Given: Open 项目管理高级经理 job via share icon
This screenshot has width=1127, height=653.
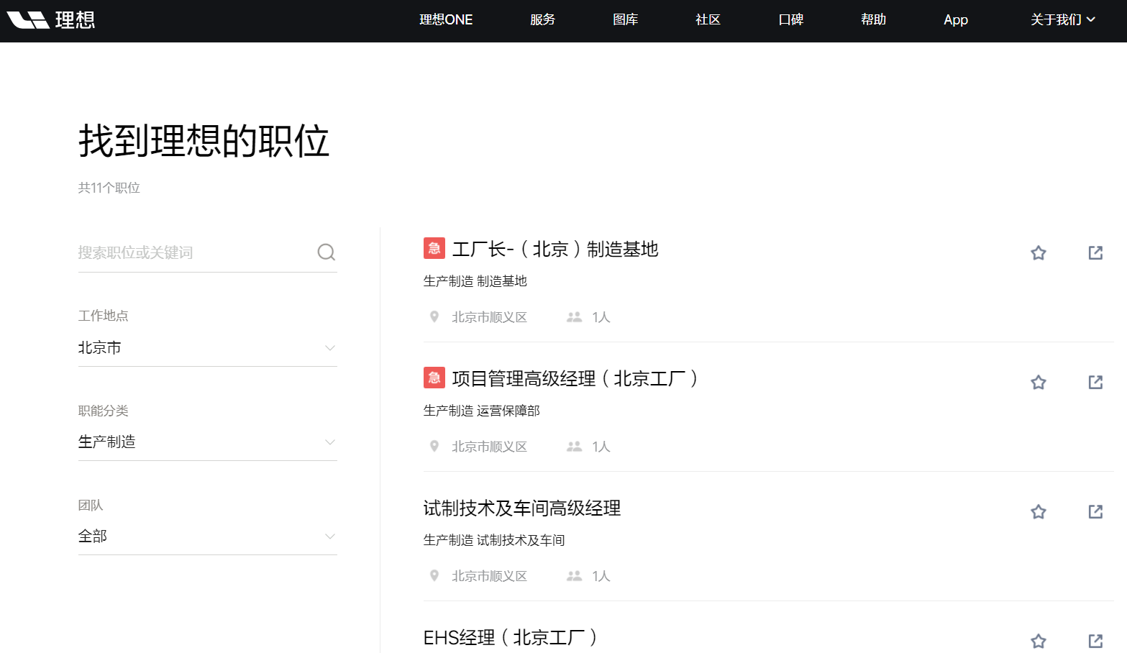Looking at the screenshot, I should (x=1095, y=383).
